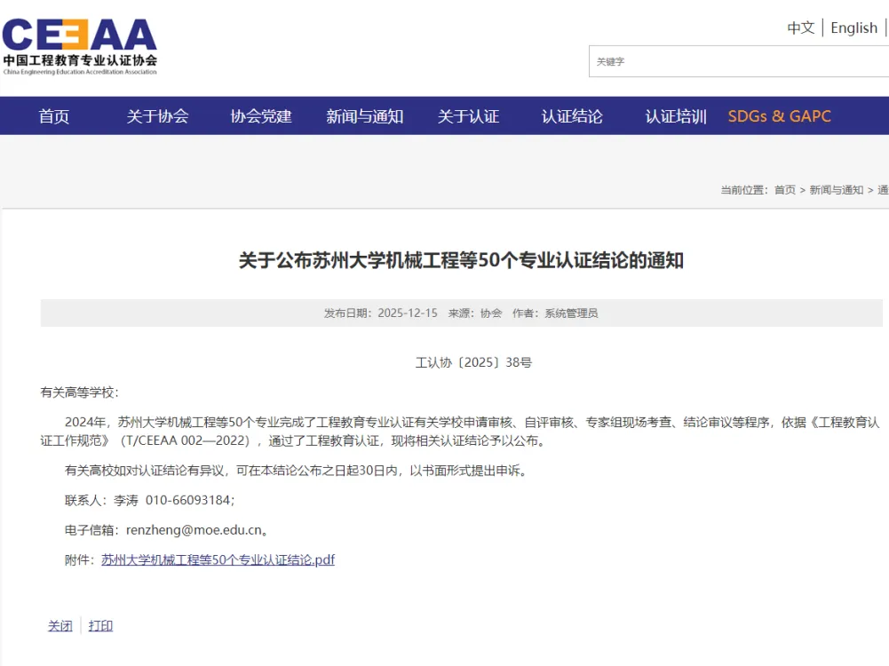The width and height of the screenshot is (889, 666).
Task: Open the 关于认证 menu
Action: (x=468, y=116)
